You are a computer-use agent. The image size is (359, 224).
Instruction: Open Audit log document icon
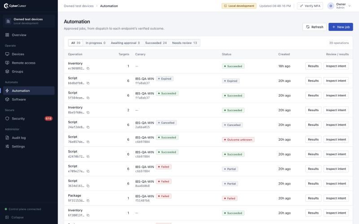point(7,138)
